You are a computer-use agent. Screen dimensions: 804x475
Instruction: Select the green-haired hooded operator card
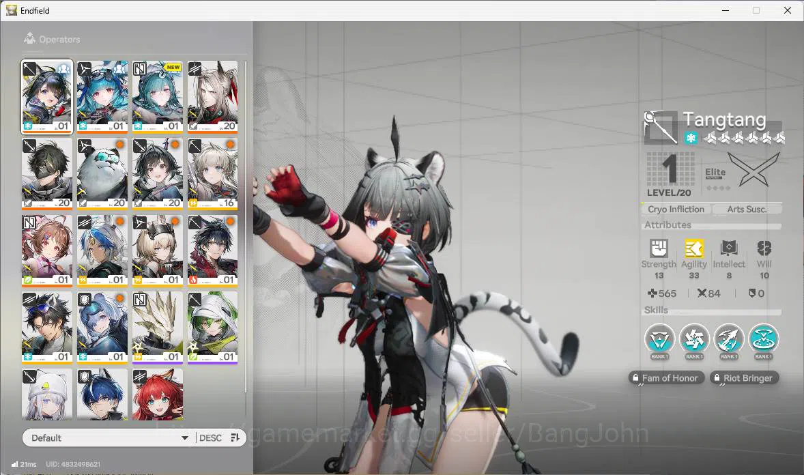(x=213, y=328)
